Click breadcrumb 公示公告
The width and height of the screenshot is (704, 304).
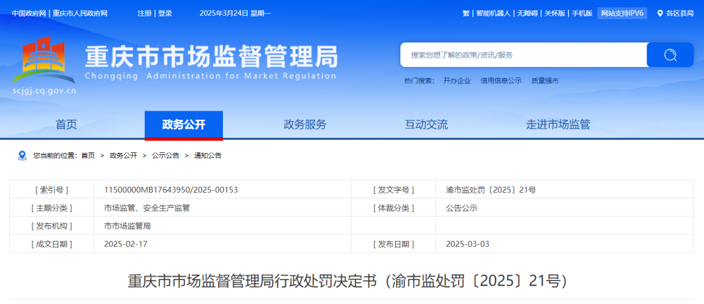[166, 156]
